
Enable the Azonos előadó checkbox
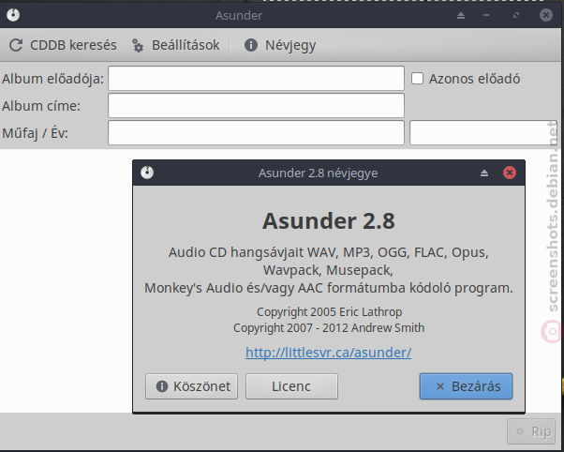tap(417, 78)
